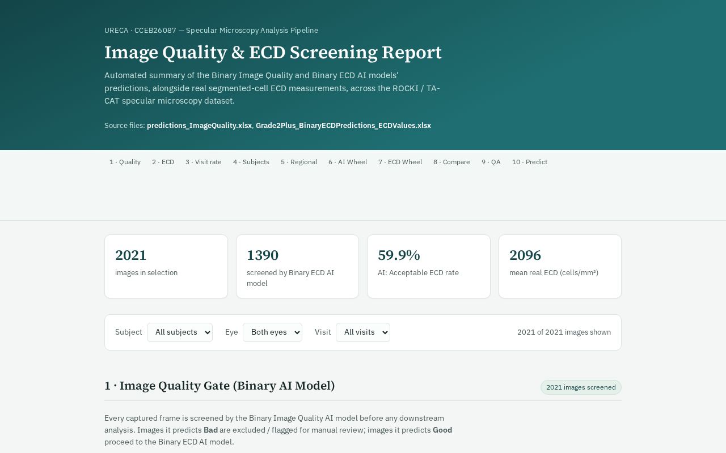Go to '10 · Predict' section
The image size is (726, 453).
tap(530, 162)
